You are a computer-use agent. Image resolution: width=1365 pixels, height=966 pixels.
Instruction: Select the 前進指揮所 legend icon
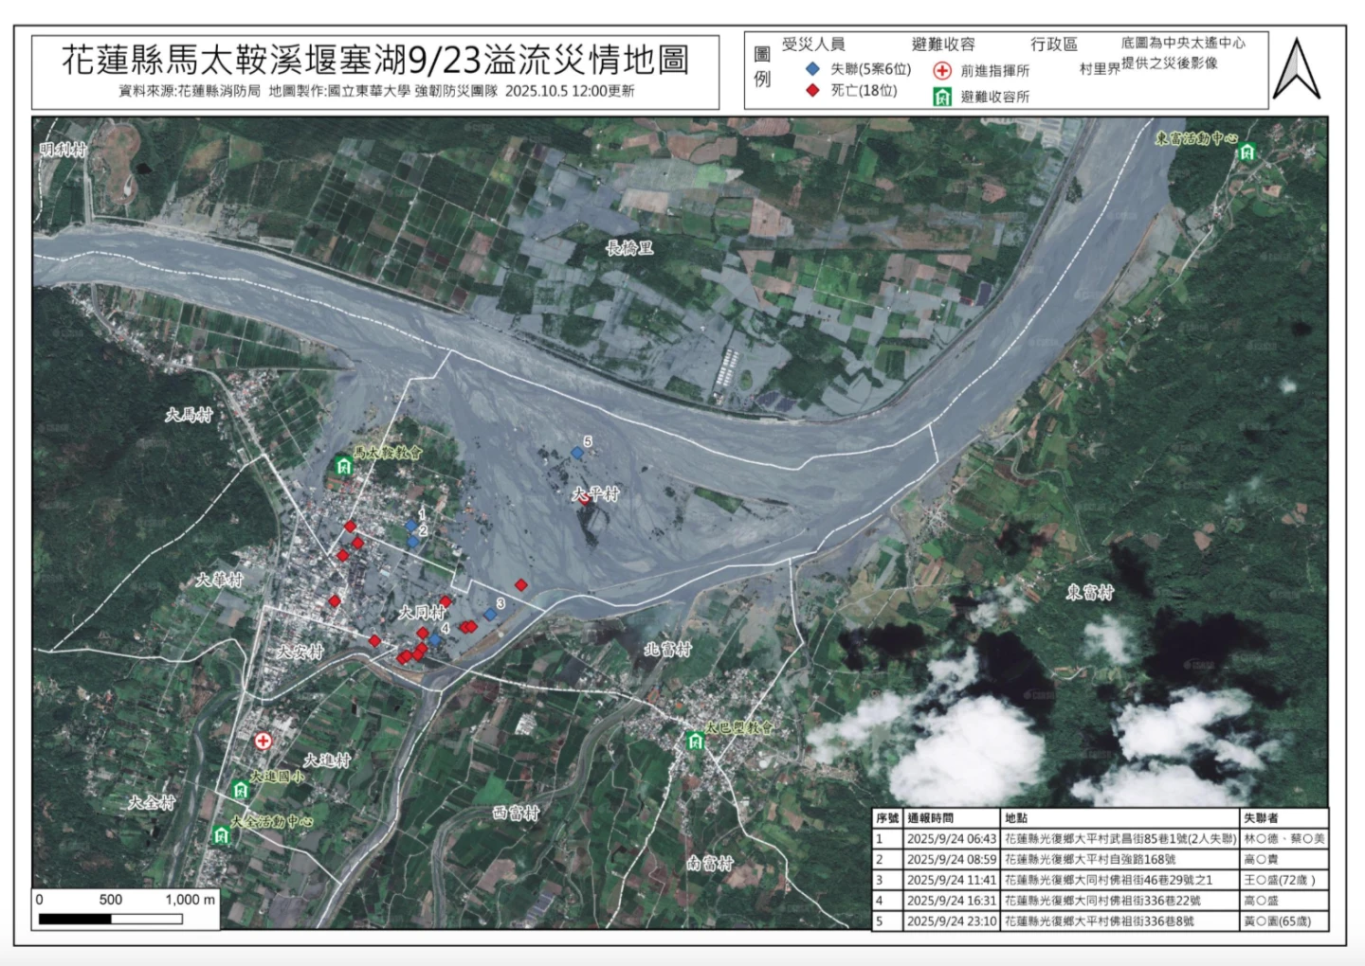tap(941, 70)
